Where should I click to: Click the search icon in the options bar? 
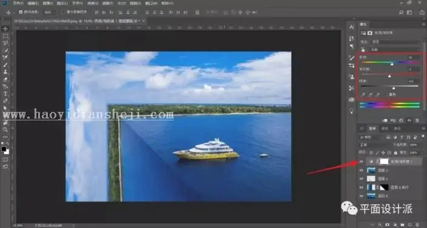click(x=401, y=12)
